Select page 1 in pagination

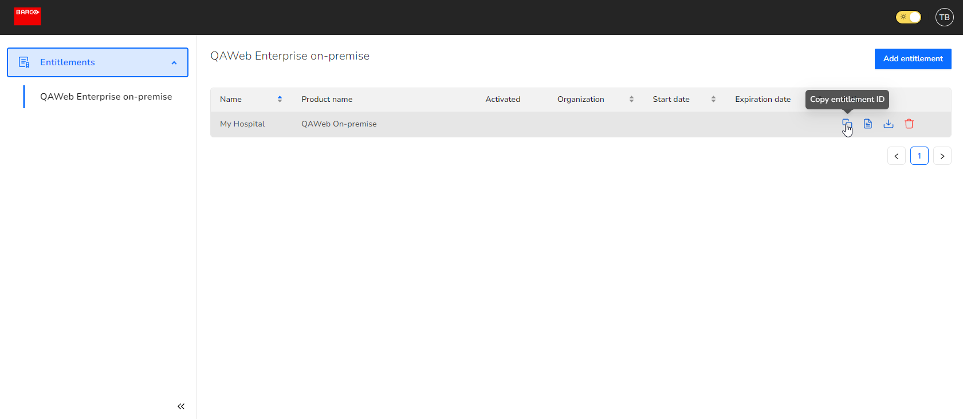click(x=919, y=156)
